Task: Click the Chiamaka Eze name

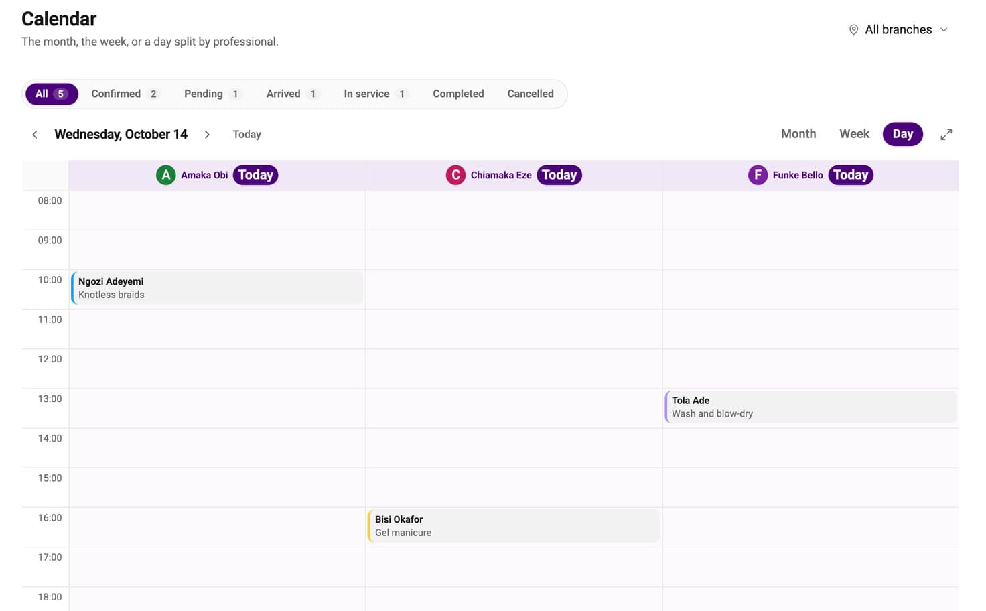Action: 501,175
